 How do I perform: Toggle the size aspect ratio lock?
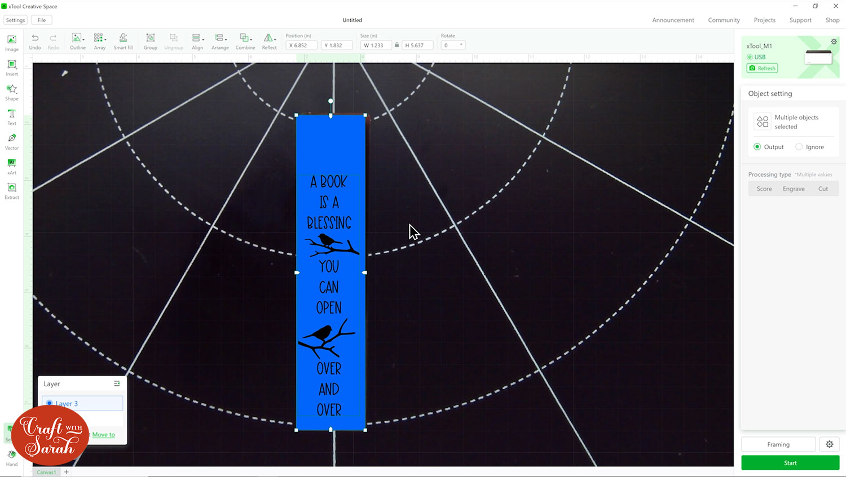pyautogui.click(x=396, y=45)
